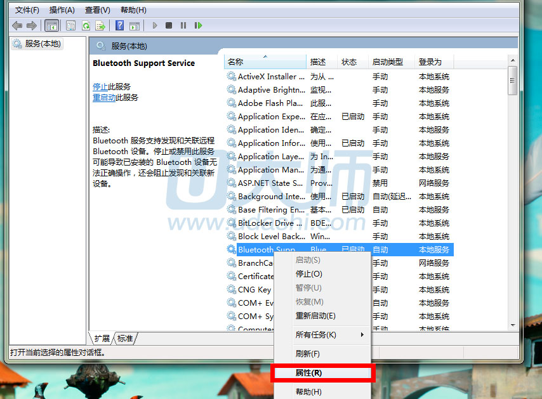Screen dimensions: 542x399
Task: Click the show/hide console tree icon
Action: point(51,25)
